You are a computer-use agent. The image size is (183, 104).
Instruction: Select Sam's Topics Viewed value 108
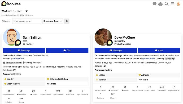coord(58,91)
